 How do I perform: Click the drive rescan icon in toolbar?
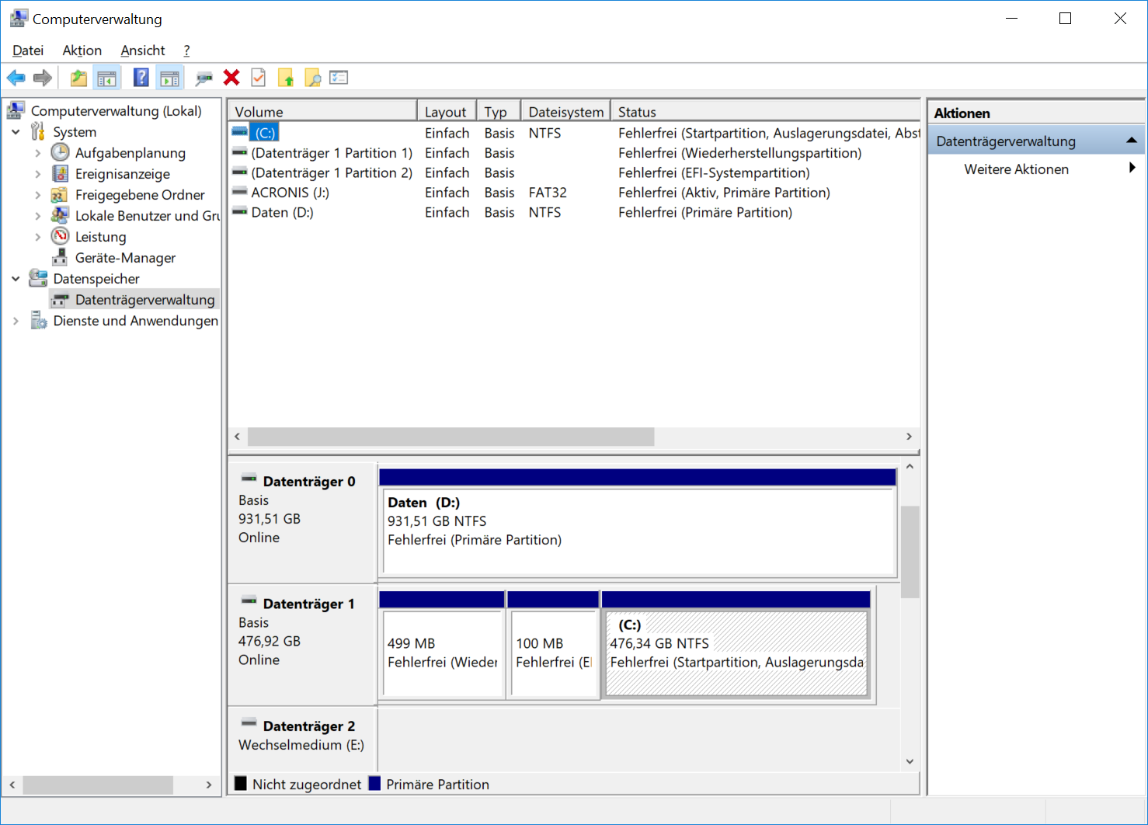point(204,78)
